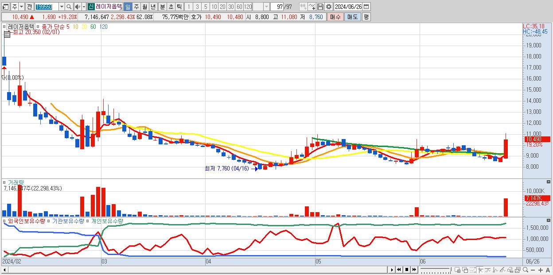
Task: Click the 매수 buy button
Action: pos(335,17)
